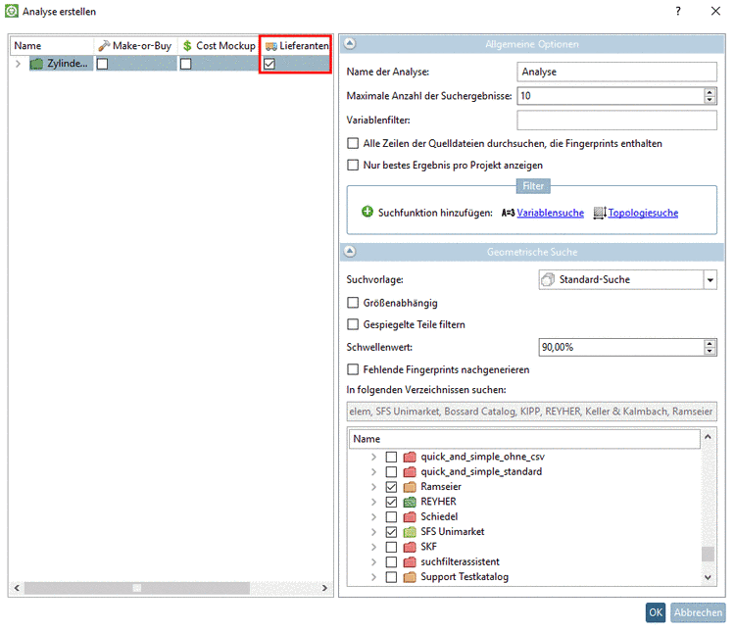Check the SKF catalog checkbox
The width and height of the screenshot is (735, 631).
[391, 547]
